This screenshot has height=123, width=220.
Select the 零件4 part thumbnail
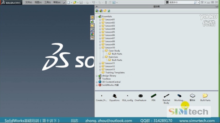coord(192,97)
